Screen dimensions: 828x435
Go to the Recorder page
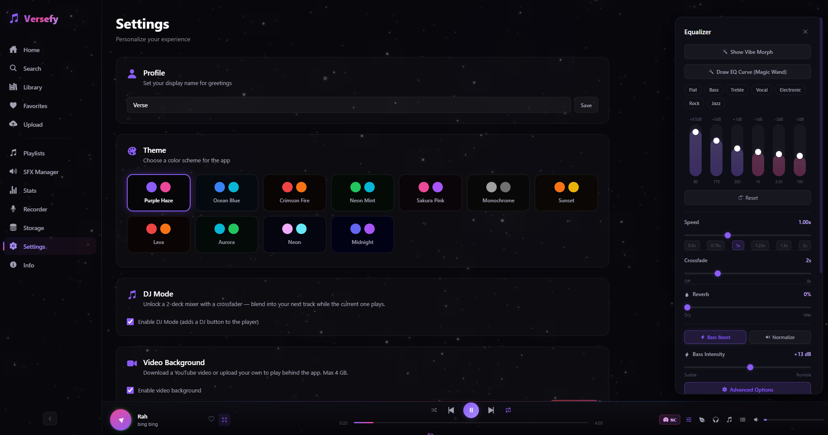coord(35,209)
